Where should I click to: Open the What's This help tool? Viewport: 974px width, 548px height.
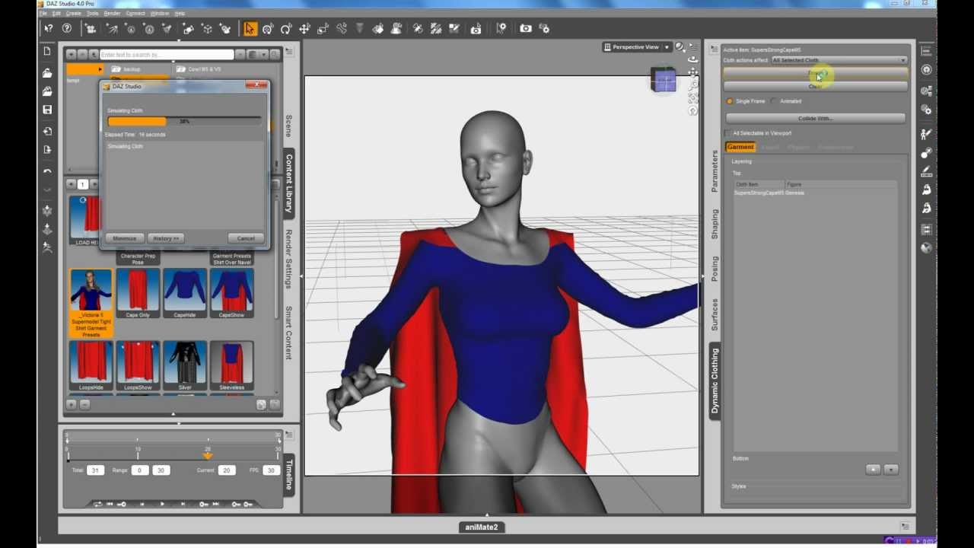tap(49, 28)
